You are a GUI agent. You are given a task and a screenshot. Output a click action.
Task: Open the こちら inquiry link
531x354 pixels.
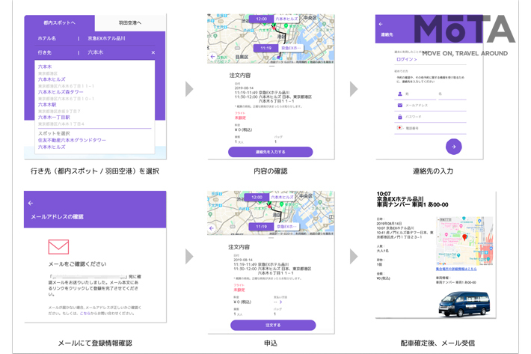(x=85, y=314)
